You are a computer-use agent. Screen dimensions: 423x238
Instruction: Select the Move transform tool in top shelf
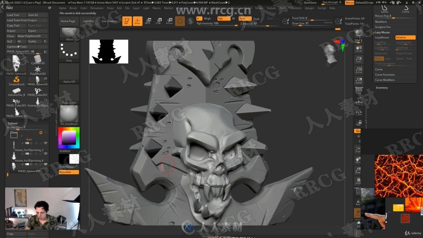click(148, 21)
